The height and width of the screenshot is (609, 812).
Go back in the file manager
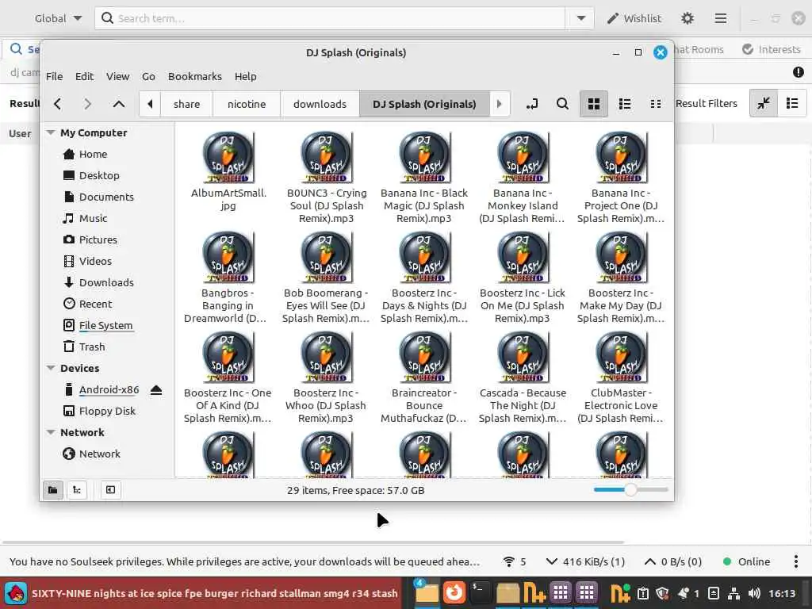coord(57,104)
